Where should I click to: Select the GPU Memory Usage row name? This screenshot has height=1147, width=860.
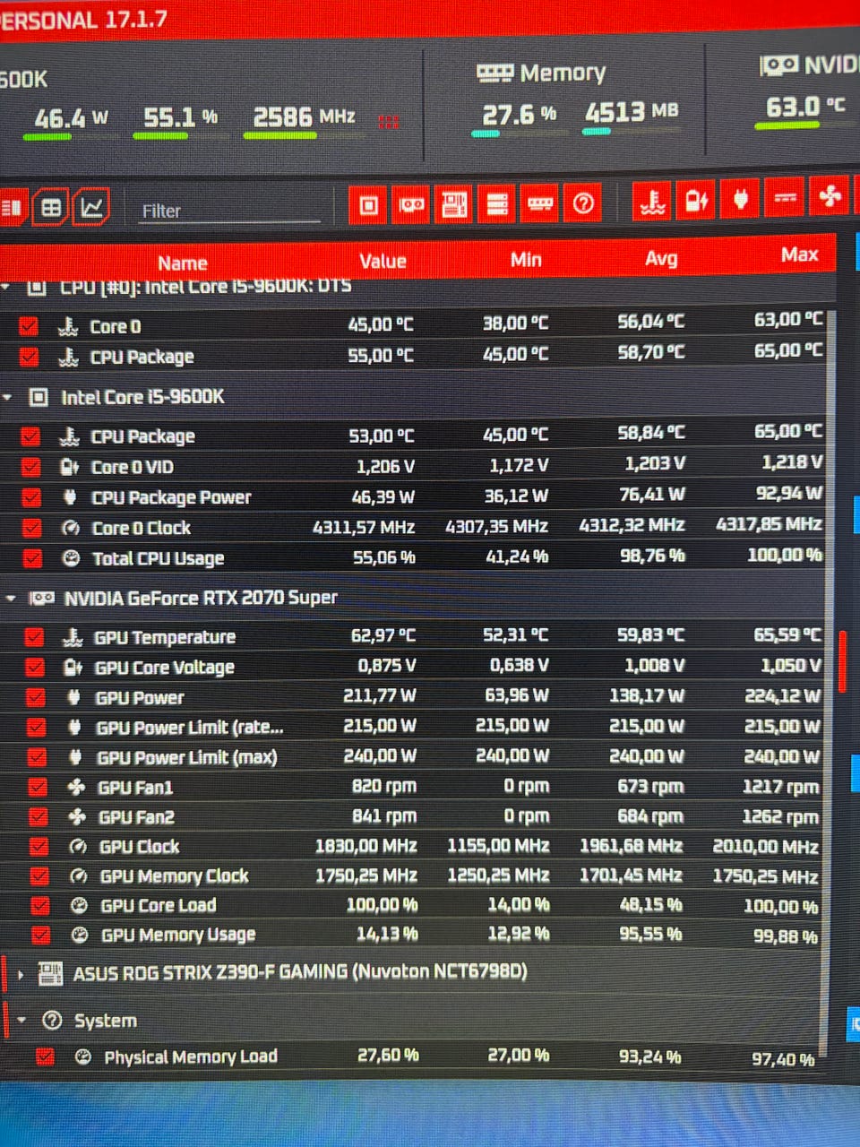178,935
